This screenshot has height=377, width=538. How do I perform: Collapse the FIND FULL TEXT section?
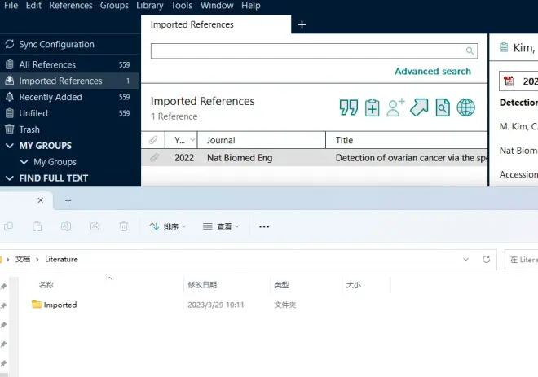[x=10, y=178]
